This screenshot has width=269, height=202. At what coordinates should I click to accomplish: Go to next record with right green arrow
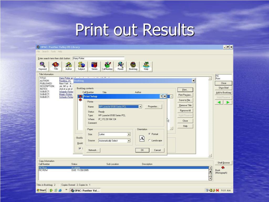pos(228,102)
